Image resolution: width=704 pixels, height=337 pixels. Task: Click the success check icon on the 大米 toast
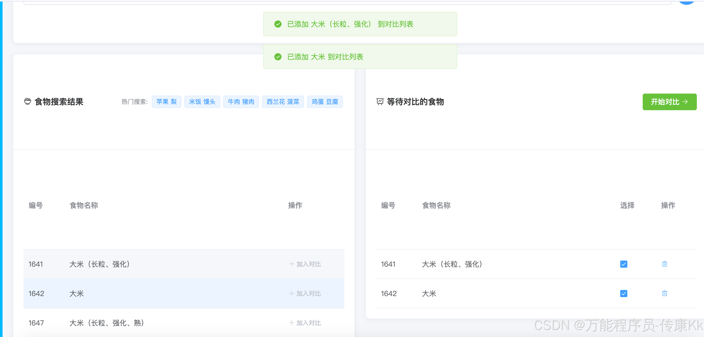point(278,57)
